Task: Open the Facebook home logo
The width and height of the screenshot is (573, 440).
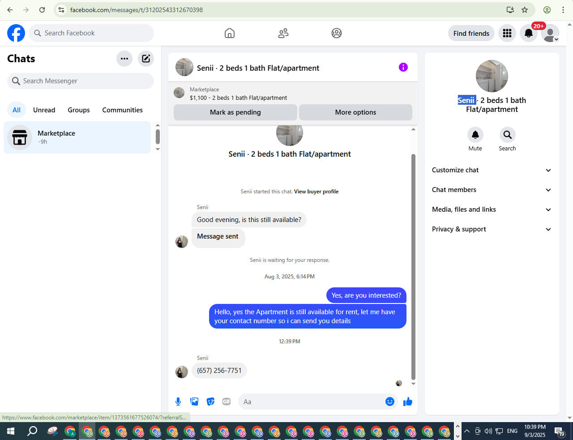Action: [x=16, y=33]
